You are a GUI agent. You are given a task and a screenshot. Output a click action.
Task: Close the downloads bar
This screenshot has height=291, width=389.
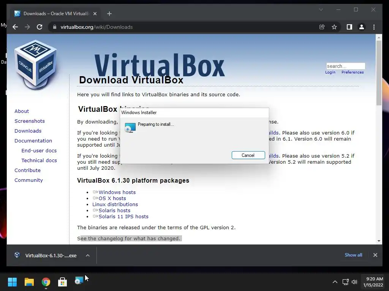pos(375,255)
